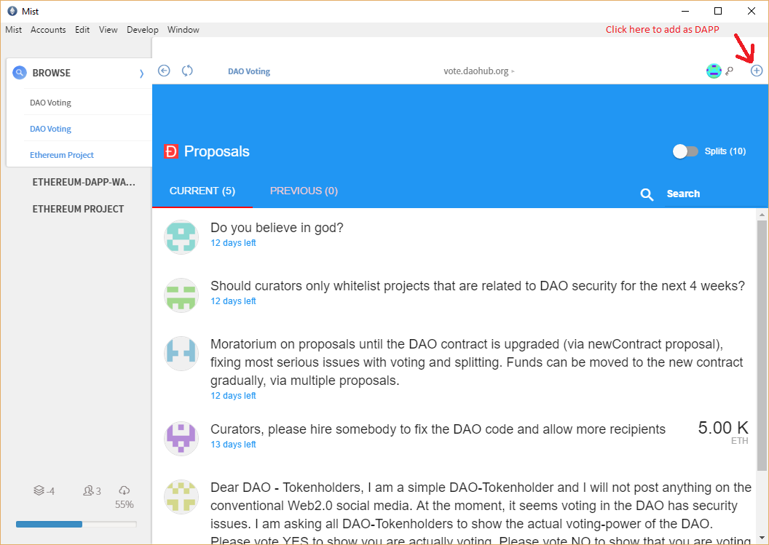Screen dimensions: 769x545
Task: Open the 'Dear DAO - Tokenholders' proposal
Action: tap(481, 514)
